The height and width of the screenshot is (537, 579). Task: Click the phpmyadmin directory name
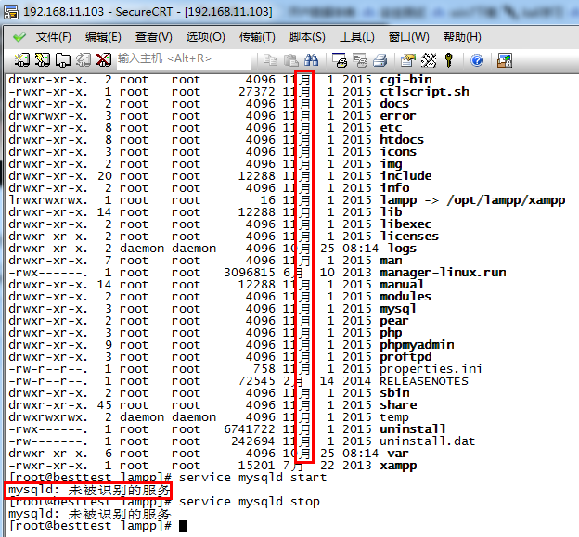click(x=417, y=345)
